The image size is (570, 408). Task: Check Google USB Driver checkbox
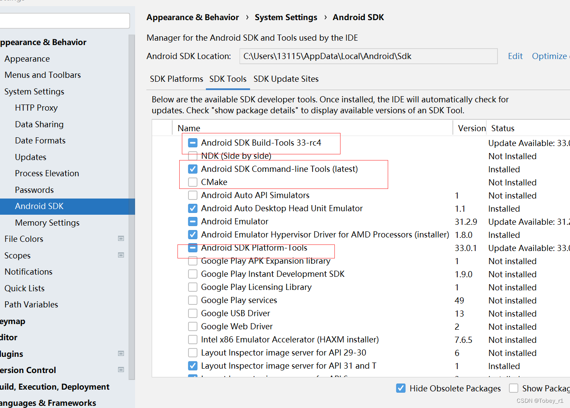click(x=193, y=313)
